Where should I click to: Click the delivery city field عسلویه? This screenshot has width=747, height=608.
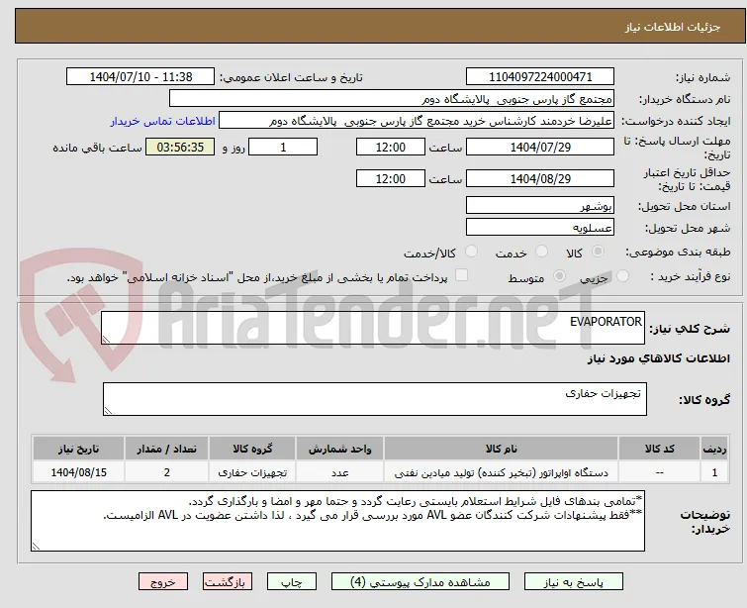pos(540,228)
